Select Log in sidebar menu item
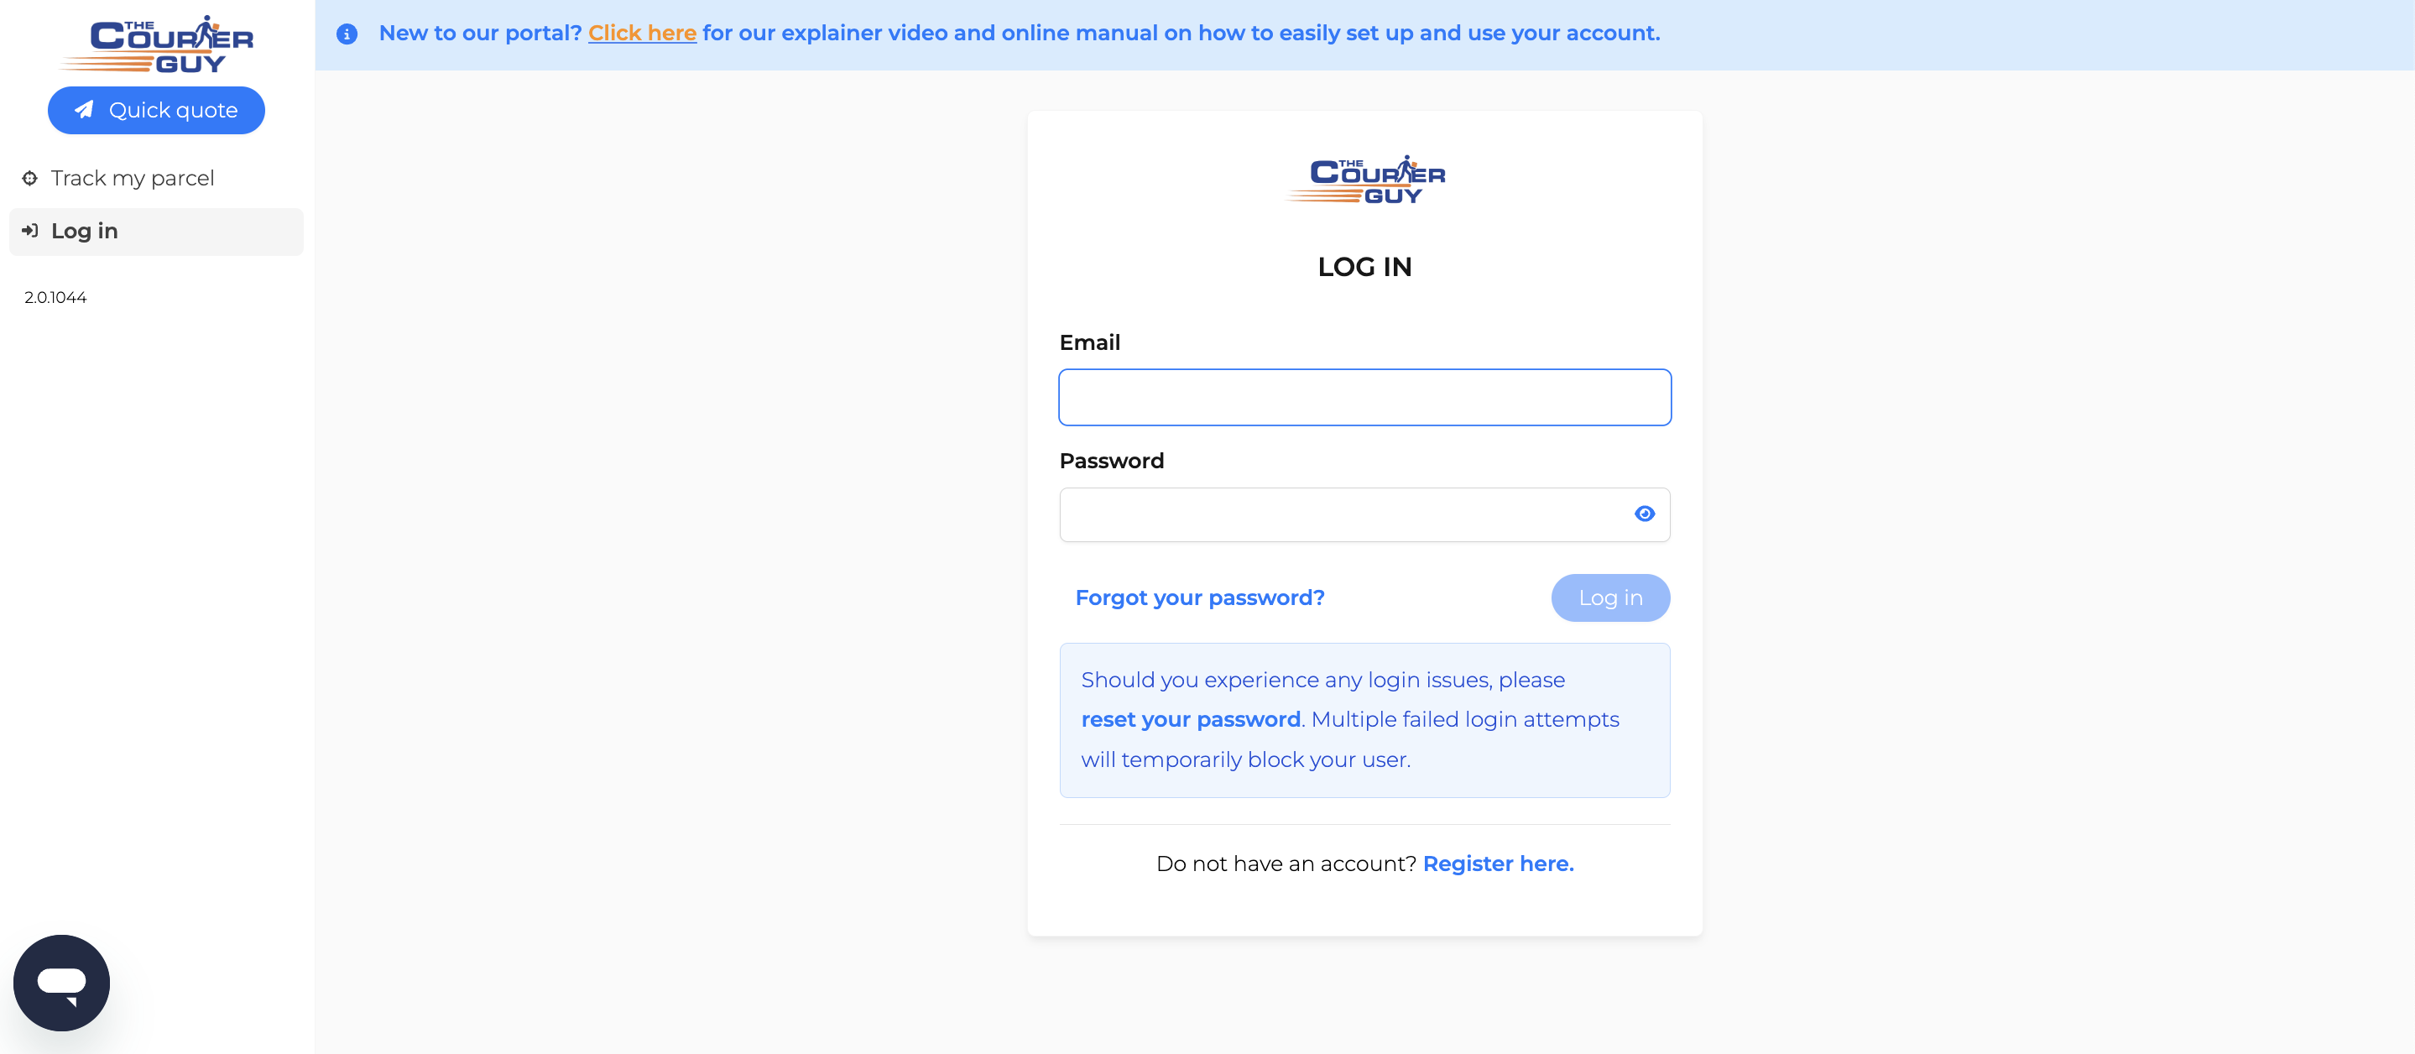The height and width of the screenshot is (1054, 2415). [x=157, y=232]
